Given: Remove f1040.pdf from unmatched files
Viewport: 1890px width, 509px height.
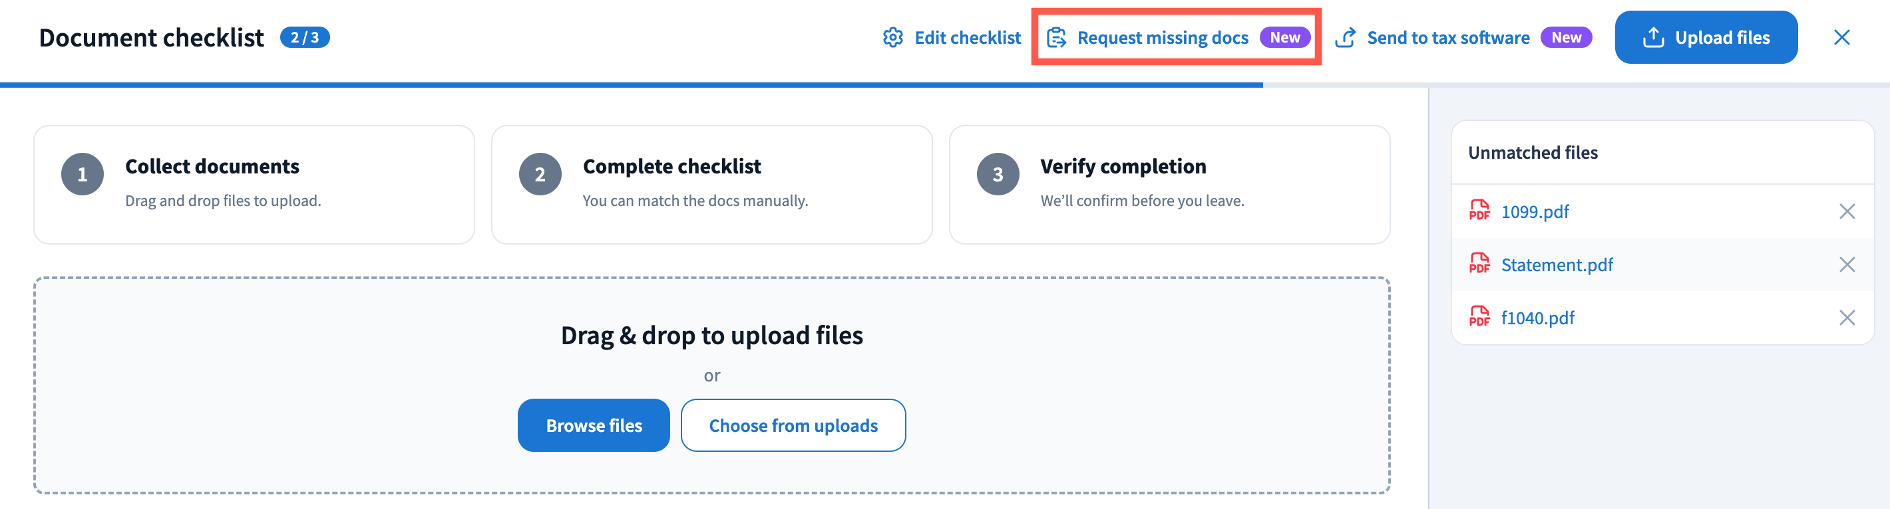Looking at the screenshot, I should click(x=1847, y=317).
